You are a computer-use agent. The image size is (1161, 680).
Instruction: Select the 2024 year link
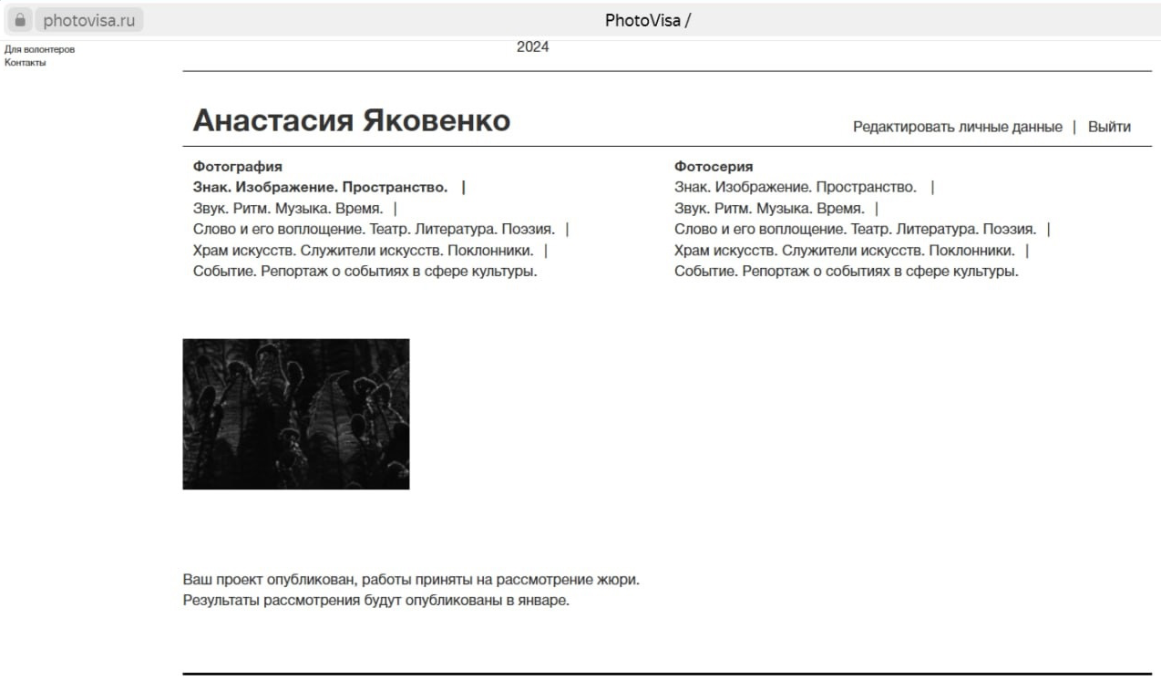(532, 47)
